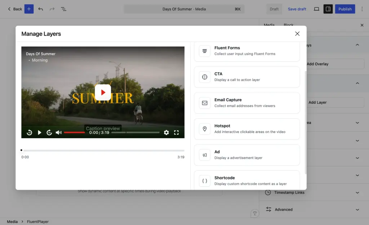This screenshot has width=369, height=225.
Task: Add a CTA layer
Action: click(x=247, y=77)
